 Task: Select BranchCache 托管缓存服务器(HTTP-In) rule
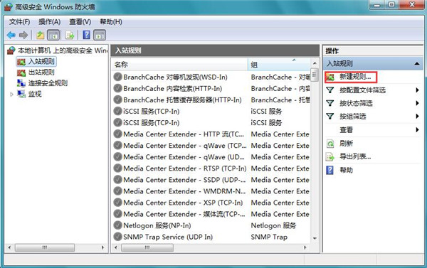(x=182, y=100)
